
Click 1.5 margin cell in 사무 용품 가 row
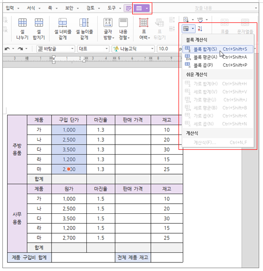(x=101, y=199)
